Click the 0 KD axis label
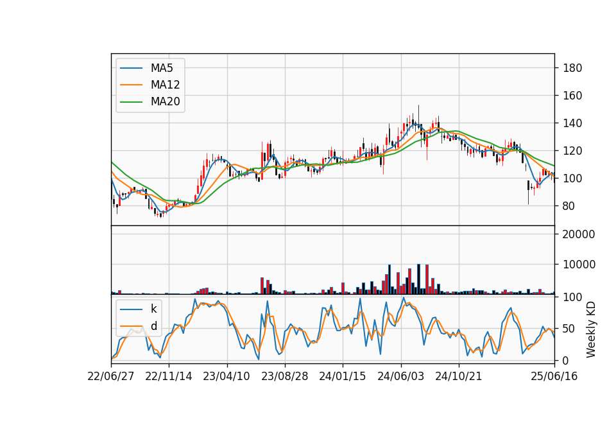Image resolution: width=616 pixels, height=443 pixels. (566, 360)
